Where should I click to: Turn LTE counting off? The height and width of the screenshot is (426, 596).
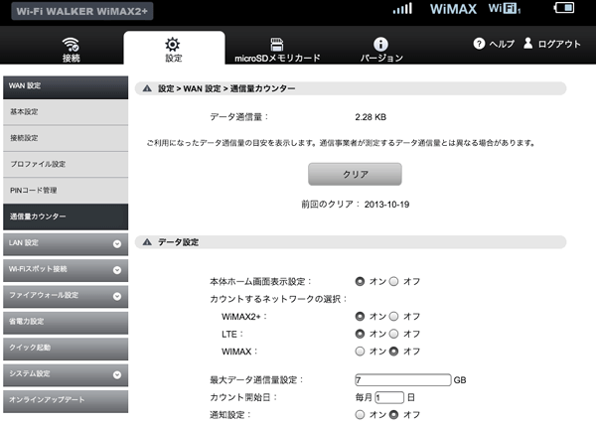pos(394,334)
